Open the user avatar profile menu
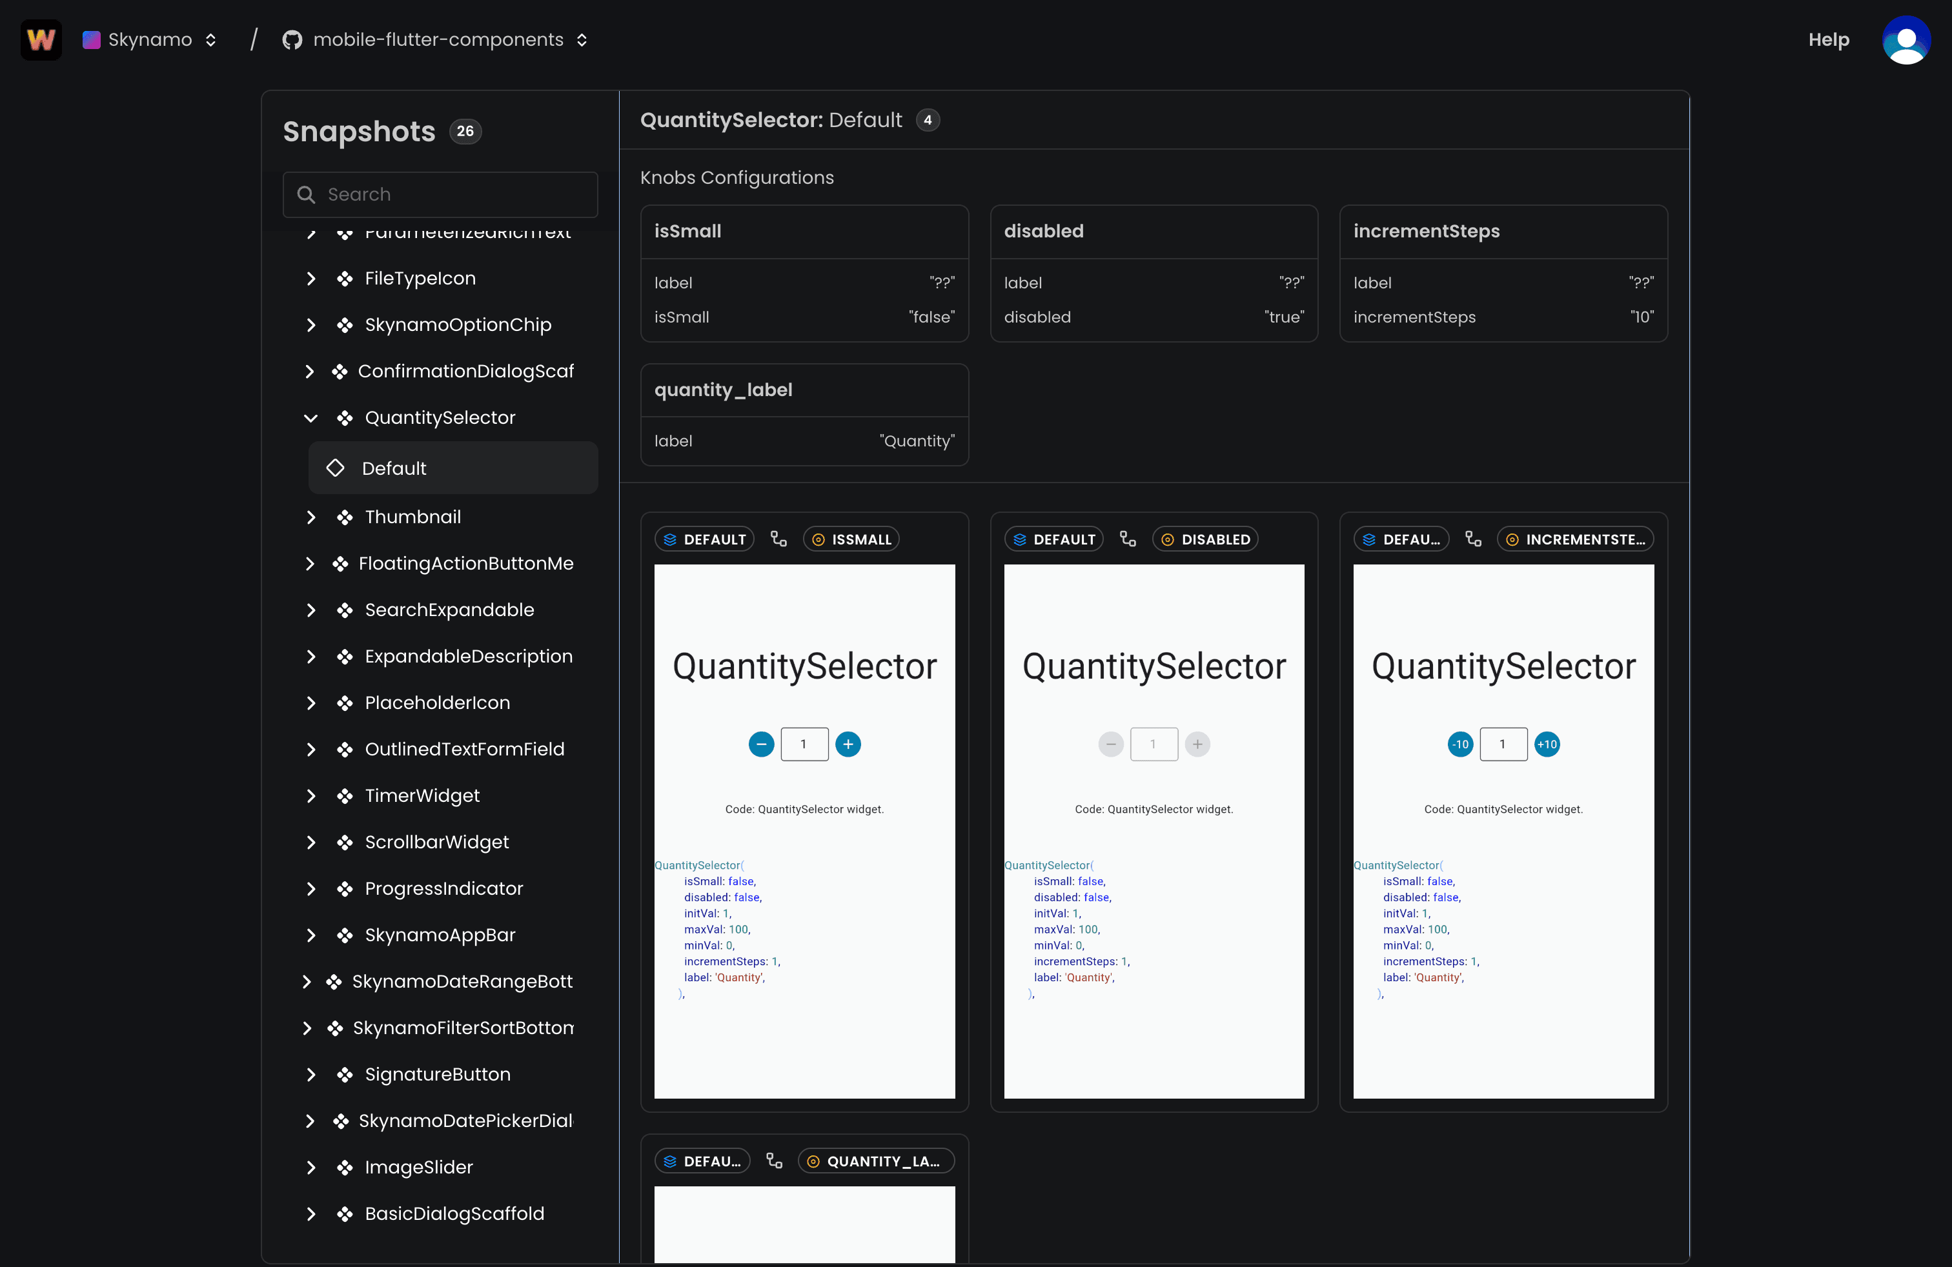This screenshot has width=1952, height=1267. [x=1906, y=39]
